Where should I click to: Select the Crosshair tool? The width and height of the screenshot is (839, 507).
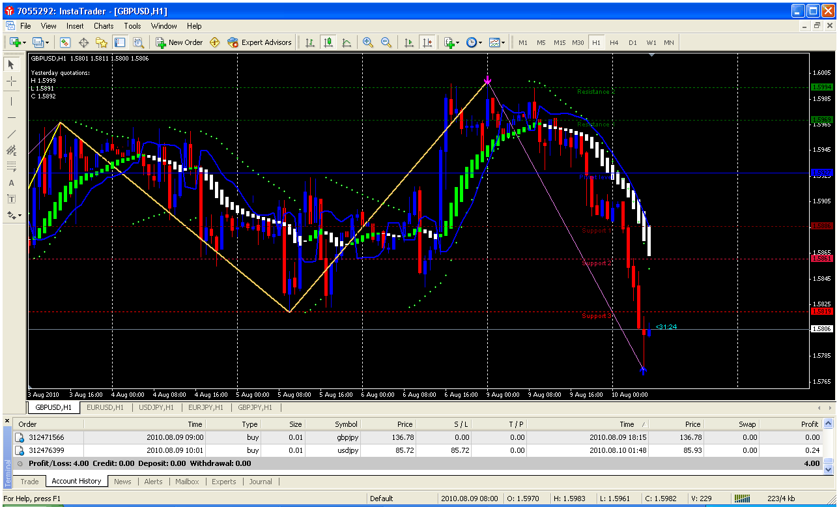click(x=12, y=81)
